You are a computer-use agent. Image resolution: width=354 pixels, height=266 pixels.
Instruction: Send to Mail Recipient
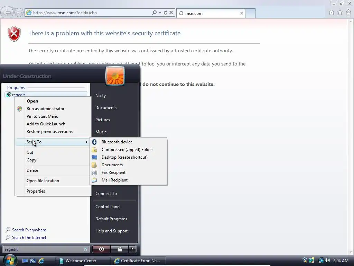pyautogui.click(x=128, y=180)
